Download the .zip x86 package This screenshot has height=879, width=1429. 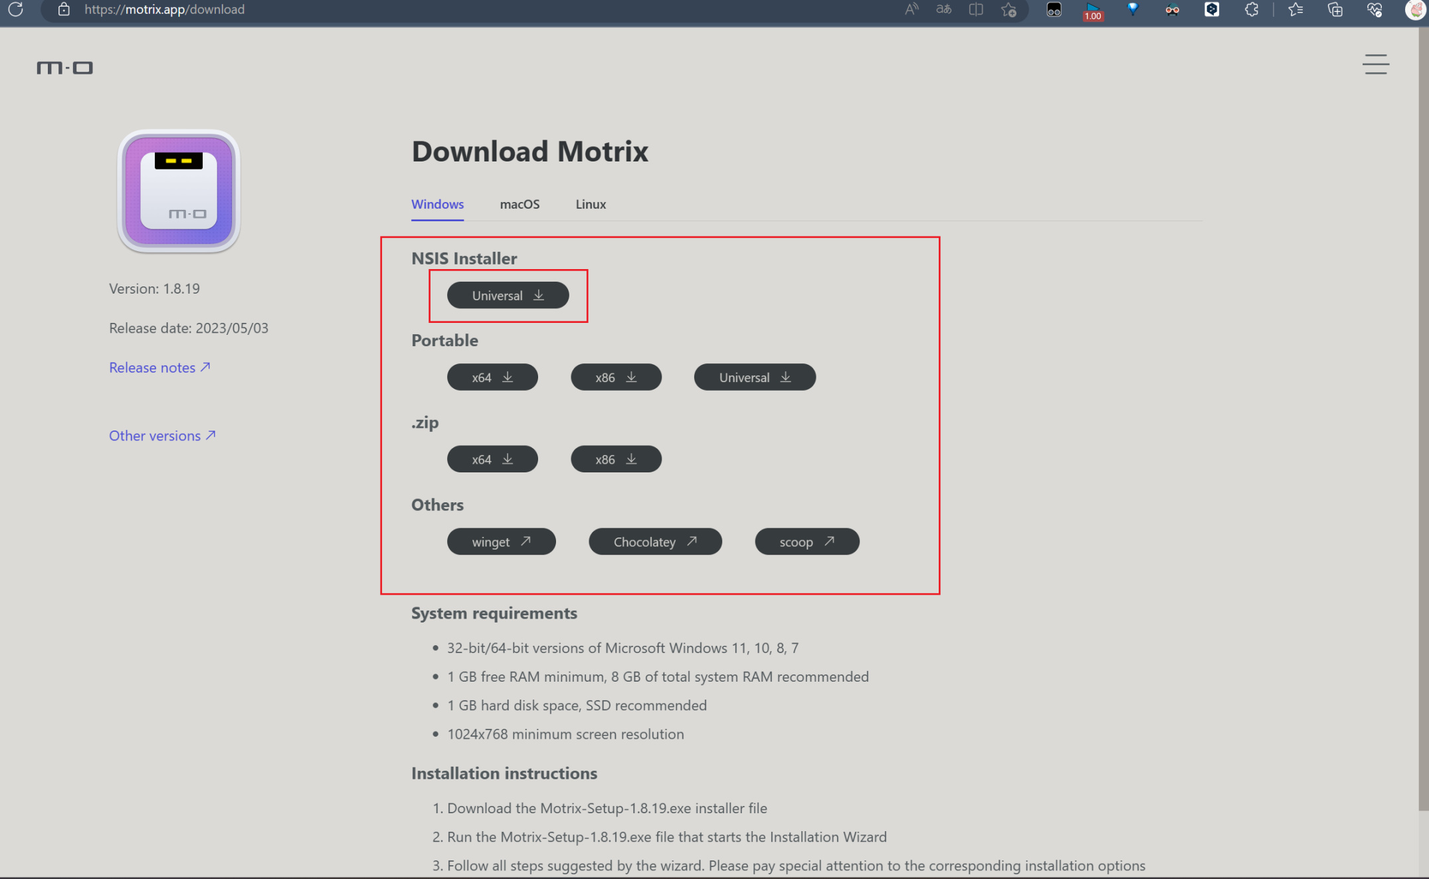click(616, 459)
